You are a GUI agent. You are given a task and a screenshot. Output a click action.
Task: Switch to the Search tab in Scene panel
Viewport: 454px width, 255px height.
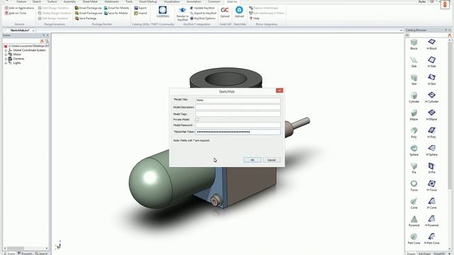(42, 254)
